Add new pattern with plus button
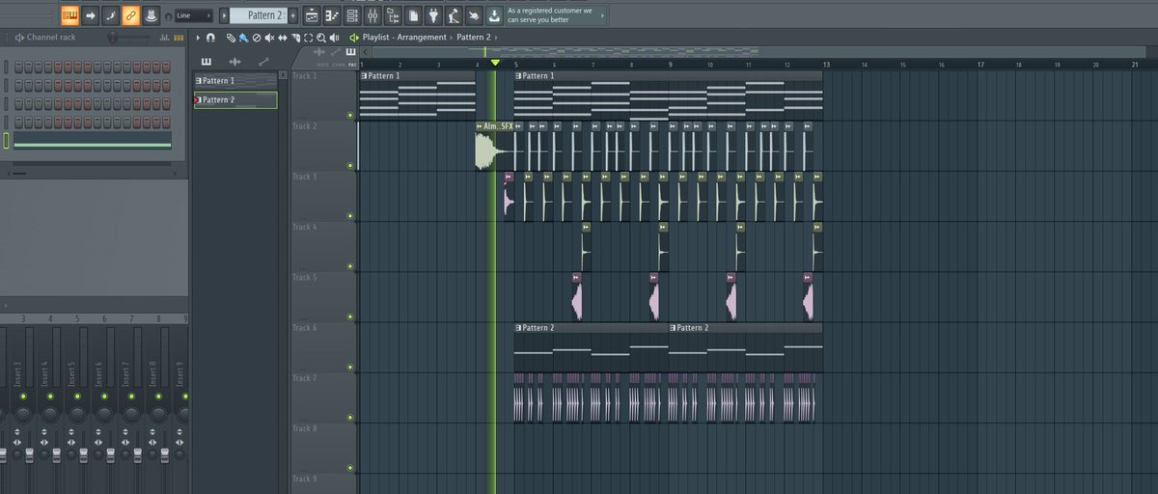The width and height of the screenshot is (1158, 494). pos(293,15)
